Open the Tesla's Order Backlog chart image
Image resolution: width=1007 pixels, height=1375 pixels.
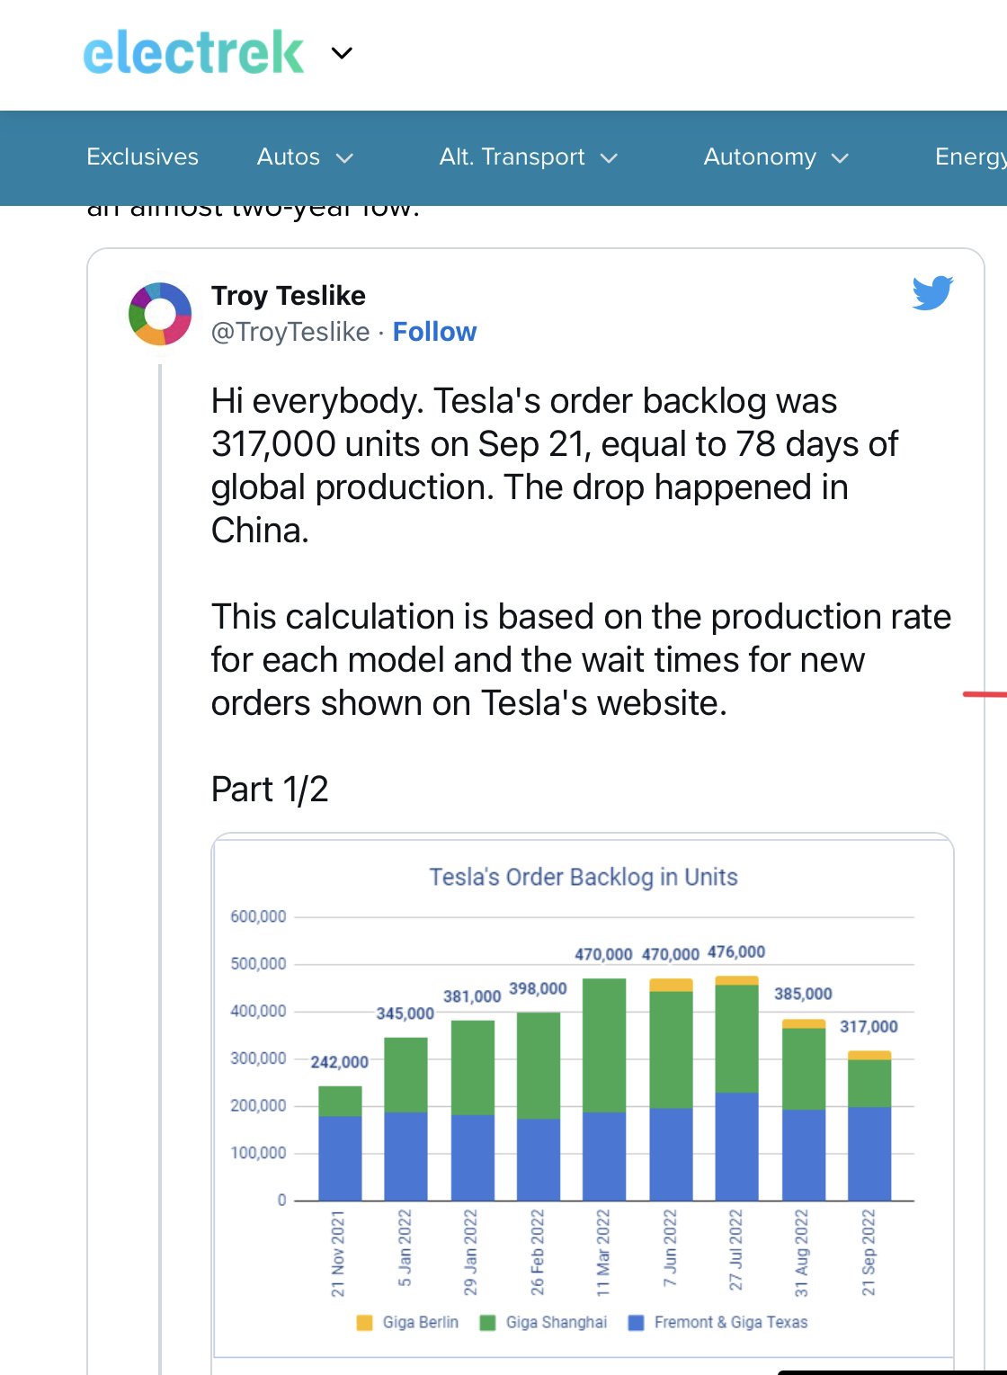583,1096
